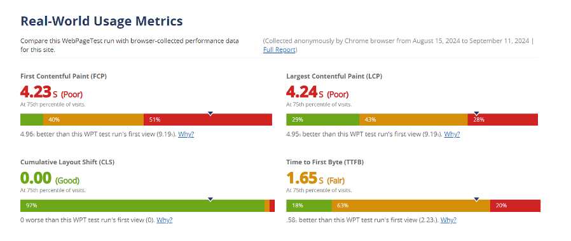Image resolution: width=571 pixels, height=241 pixels.
Task: Select the LCP red 28% bar segment
Action: [502, 119]
